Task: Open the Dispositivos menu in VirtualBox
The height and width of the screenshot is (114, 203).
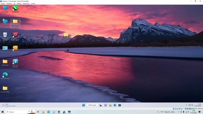Action: 26,3
